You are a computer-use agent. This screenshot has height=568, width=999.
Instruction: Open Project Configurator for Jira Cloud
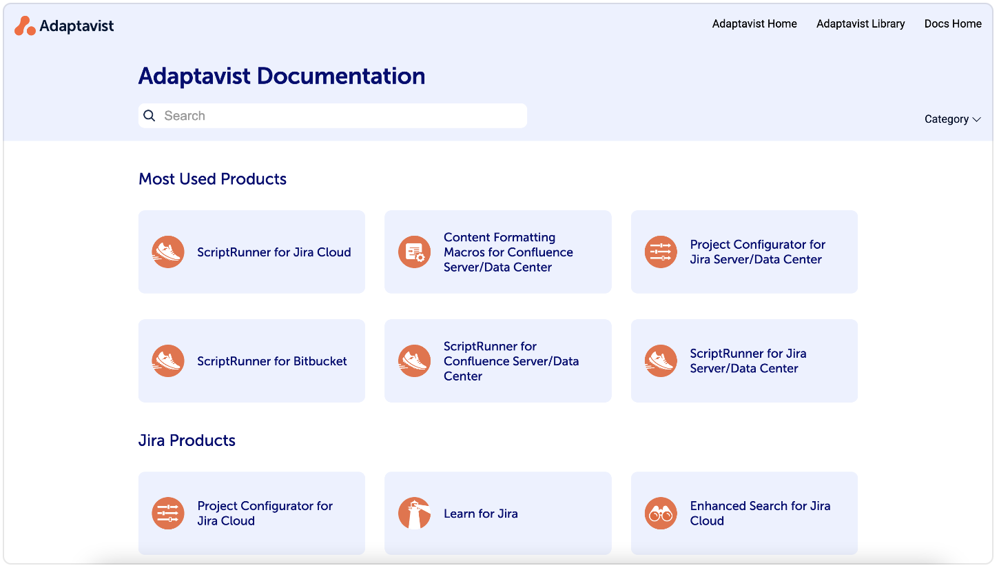tap(251, 514)
